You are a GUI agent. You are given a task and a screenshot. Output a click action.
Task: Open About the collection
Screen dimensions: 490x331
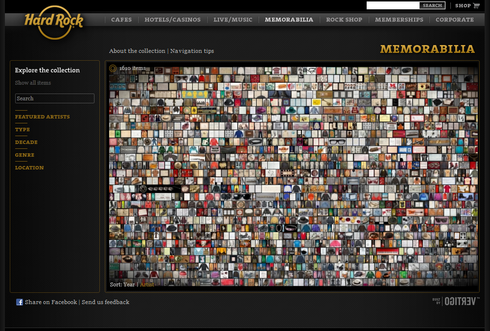[x=137, y=51]
